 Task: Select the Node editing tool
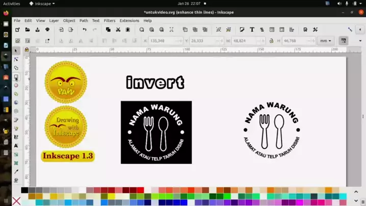coord(16,59)
